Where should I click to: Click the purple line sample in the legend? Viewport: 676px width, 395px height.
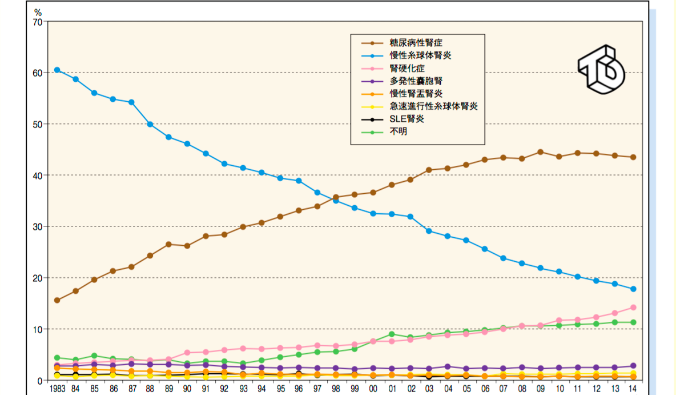coord(372,81)
